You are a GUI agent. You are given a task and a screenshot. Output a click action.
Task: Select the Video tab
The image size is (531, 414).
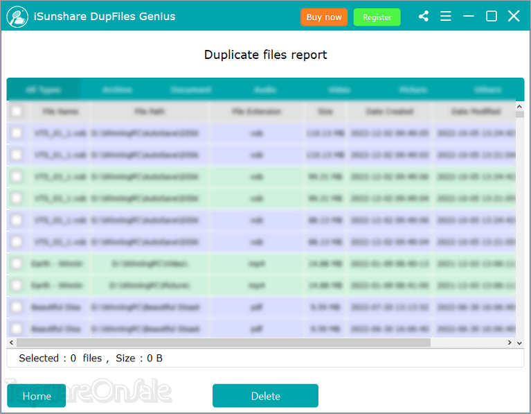pyautogui.click(x=339, y=89)
